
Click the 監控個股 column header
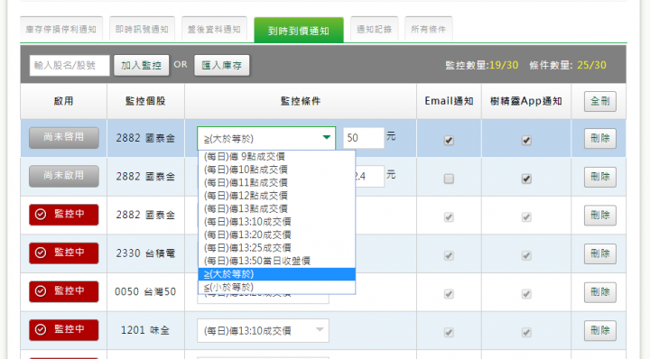pyautogui.click(x=145, y=101)
